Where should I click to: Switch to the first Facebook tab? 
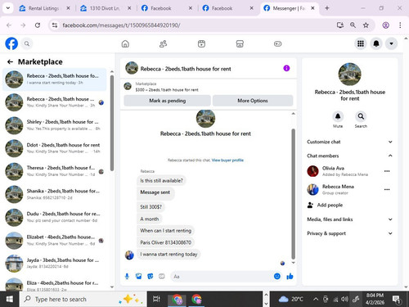(x=167, y=8)
